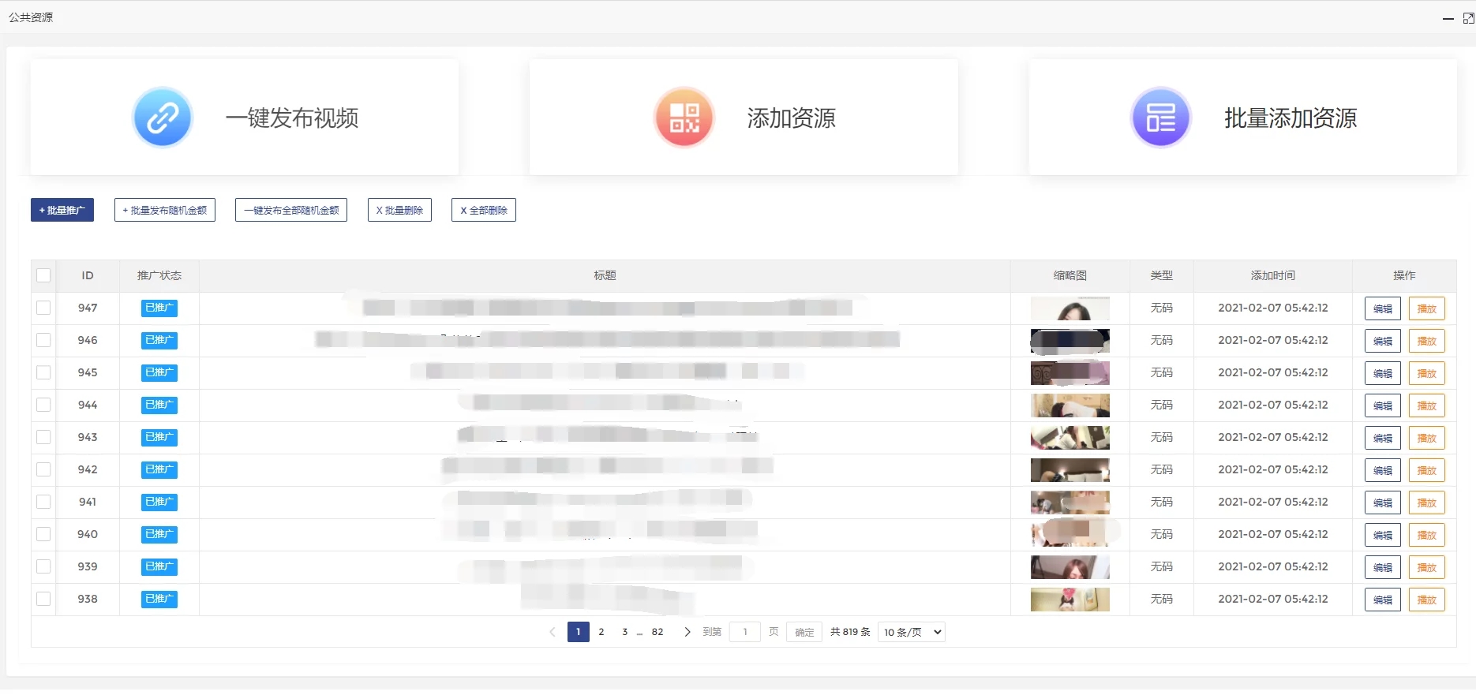
Task: Toggle the select-all checkbox in table header
Action: point(43,275)
